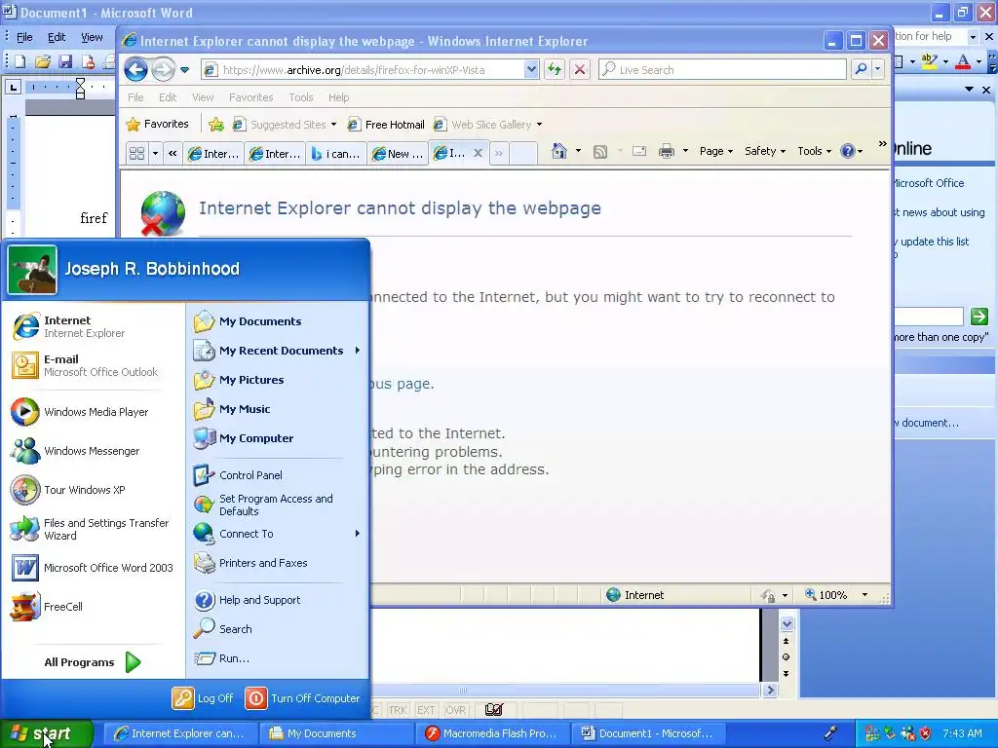
Task: Open the Page dropdown menu
Action: (716, 151)
